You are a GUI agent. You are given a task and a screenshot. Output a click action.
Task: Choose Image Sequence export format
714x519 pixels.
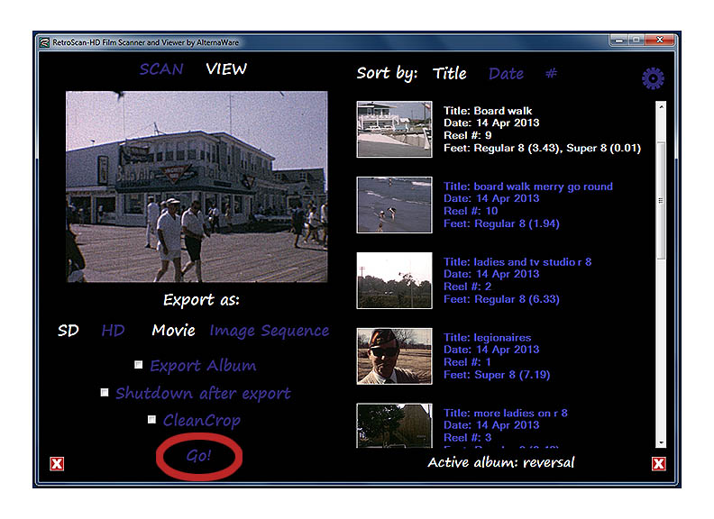coord(269,331)
